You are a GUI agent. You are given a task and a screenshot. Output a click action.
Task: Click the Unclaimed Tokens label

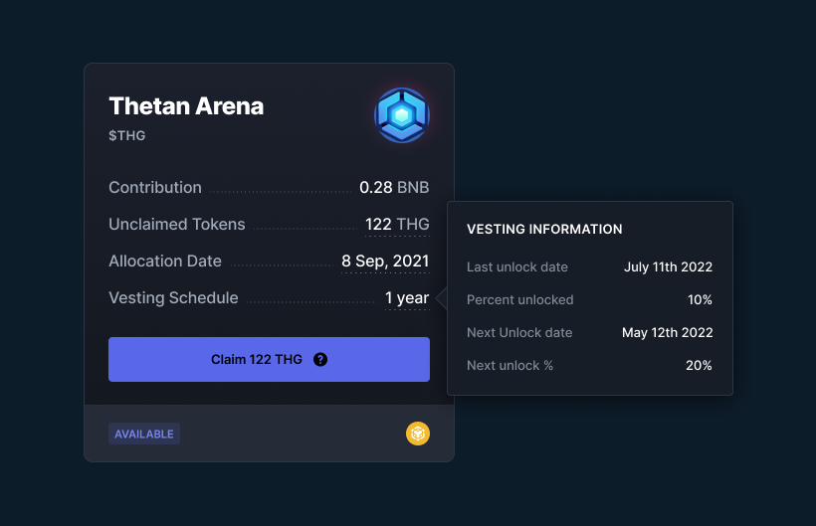[x=177, y=224]
